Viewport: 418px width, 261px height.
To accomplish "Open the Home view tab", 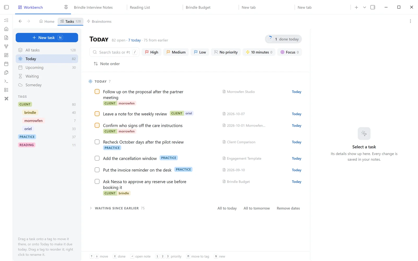I will [x=47, y=21].
